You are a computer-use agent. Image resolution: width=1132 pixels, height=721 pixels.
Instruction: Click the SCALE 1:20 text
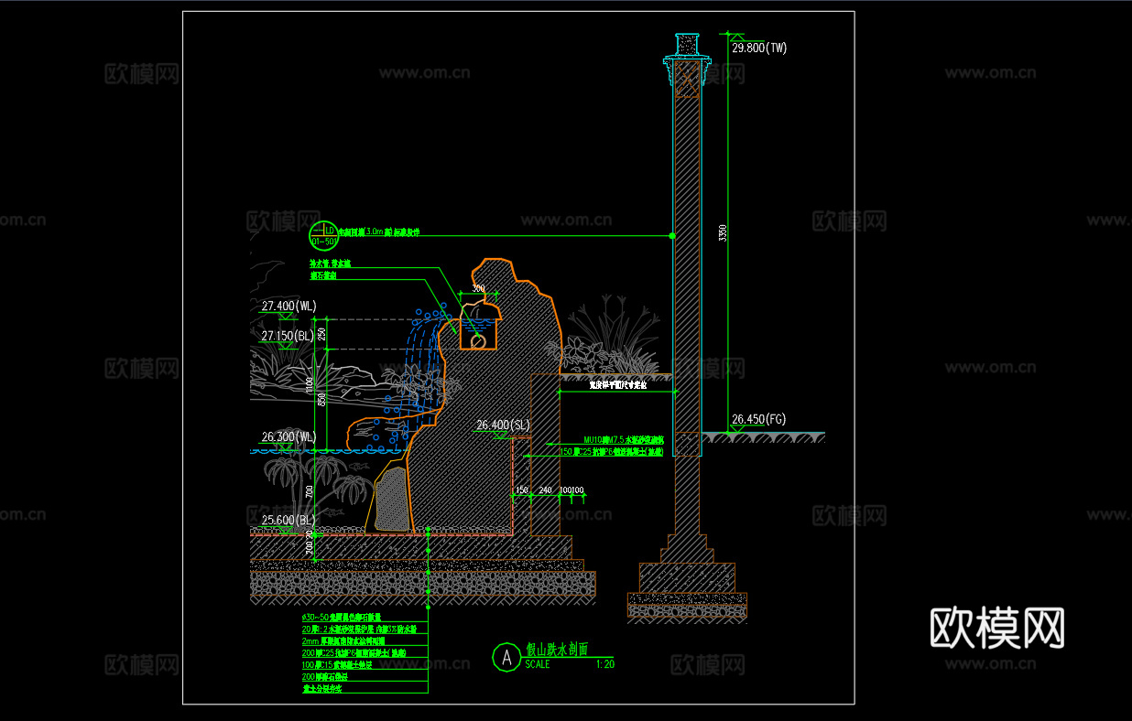point(568,665)
